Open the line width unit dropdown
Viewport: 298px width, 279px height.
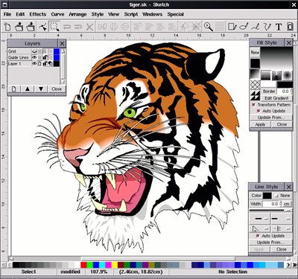point(287,204)
